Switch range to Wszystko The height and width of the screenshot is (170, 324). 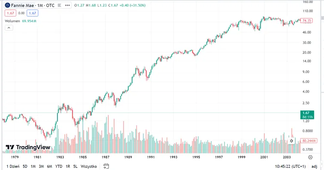tap(89, 166)
